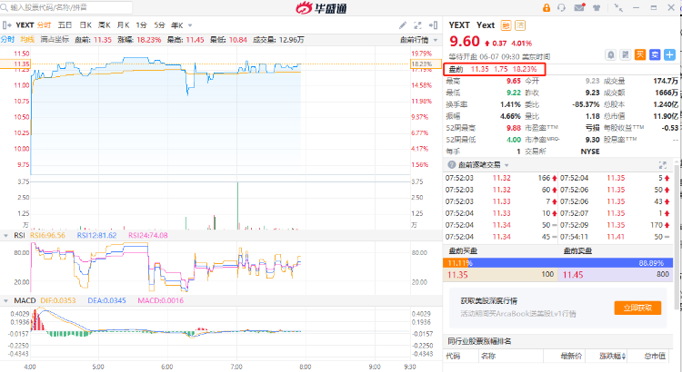The image size is (682, 372).
Task: Click the orange lock icon in title bar
Action: [547, 7]
